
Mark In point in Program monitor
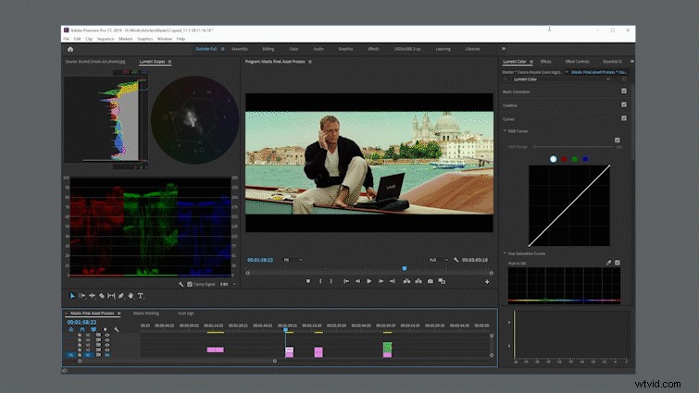click(320, 281)
